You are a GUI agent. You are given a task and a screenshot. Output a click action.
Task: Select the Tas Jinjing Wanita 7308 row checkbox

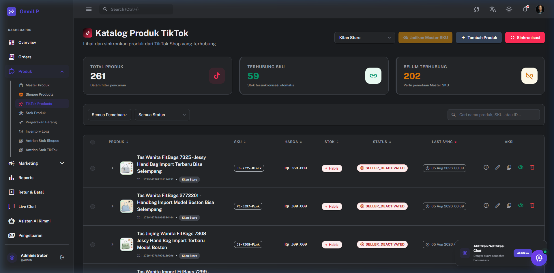tap(93, 245)
